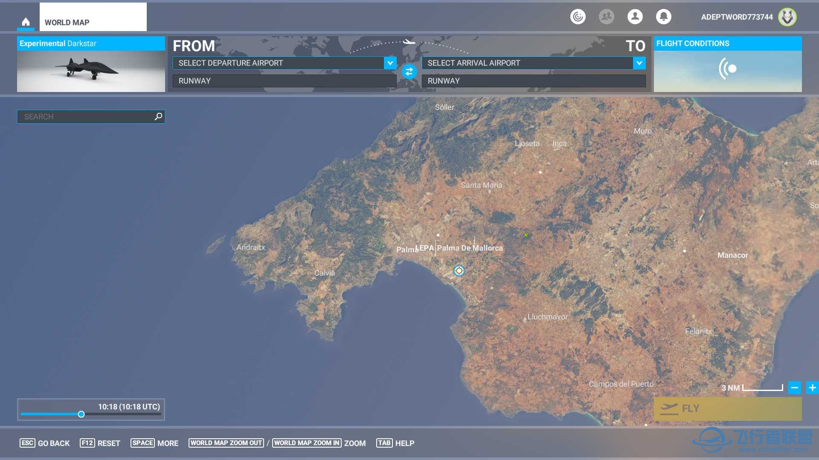Drag the time of day slider
Viewport: 819px width, 460px height.
tap(81, 414)
